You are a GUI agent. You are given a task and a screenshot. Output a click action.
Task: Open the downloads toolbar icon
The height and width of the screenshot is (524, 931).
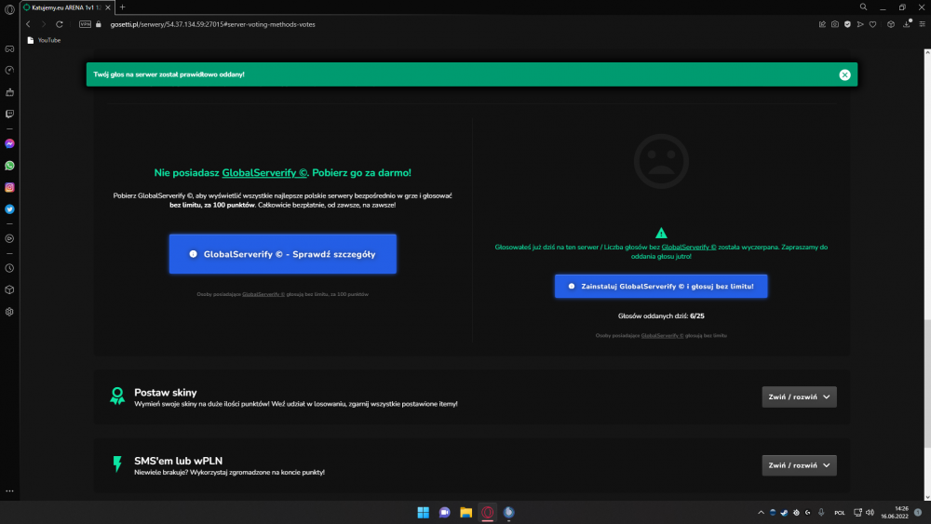(x=907, y=24)
